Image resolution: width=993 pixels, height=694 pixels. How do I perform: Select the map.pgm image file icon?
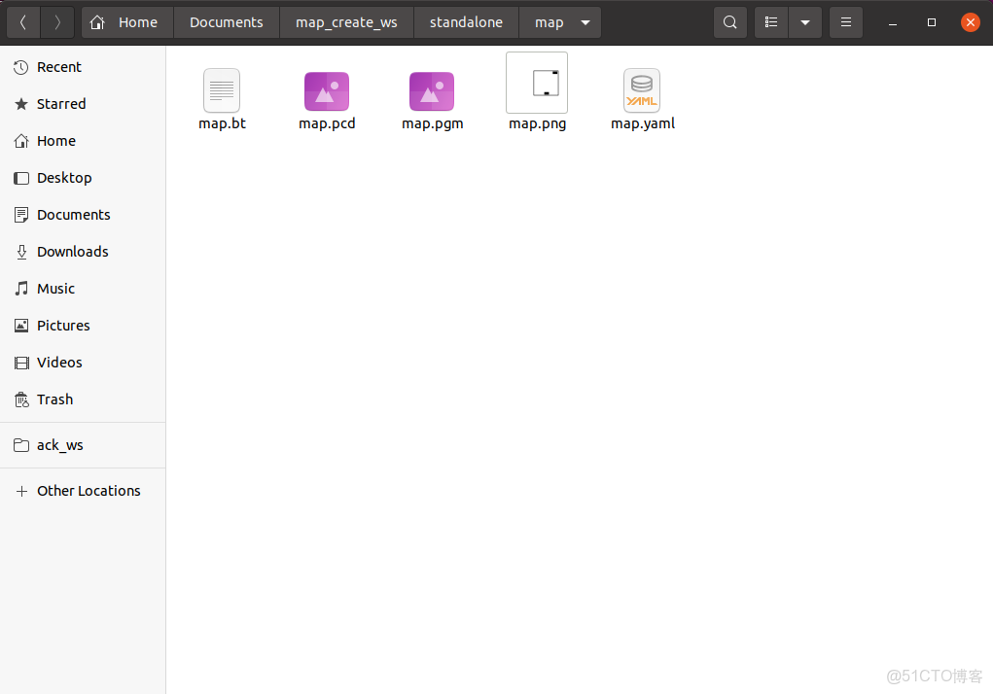point(432,91)
